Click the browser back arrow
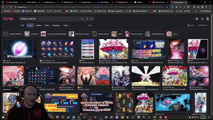 (x=3, y=7)
